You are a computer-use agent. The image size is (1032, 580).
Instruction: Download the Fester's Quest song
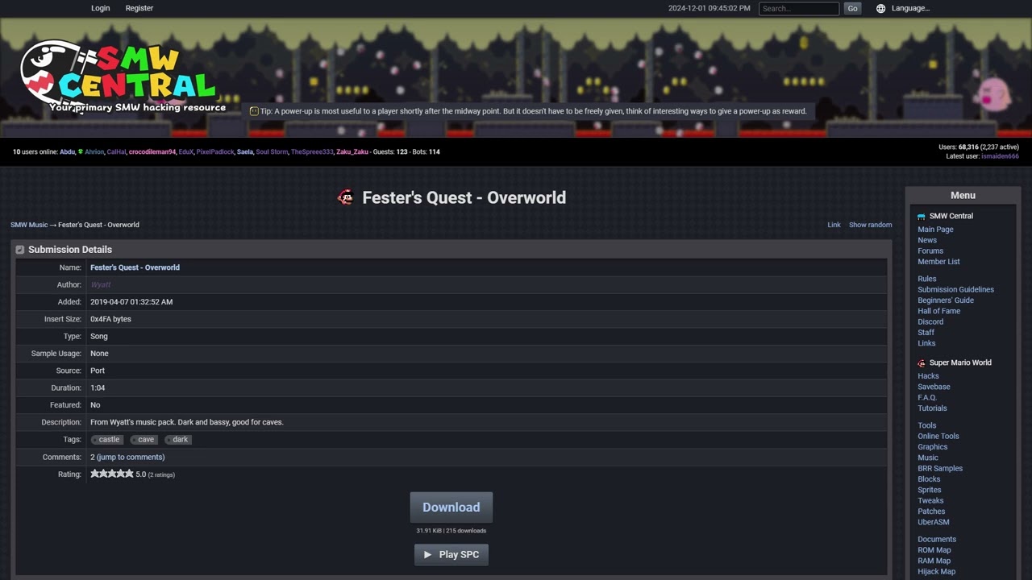tap(451, 507)
